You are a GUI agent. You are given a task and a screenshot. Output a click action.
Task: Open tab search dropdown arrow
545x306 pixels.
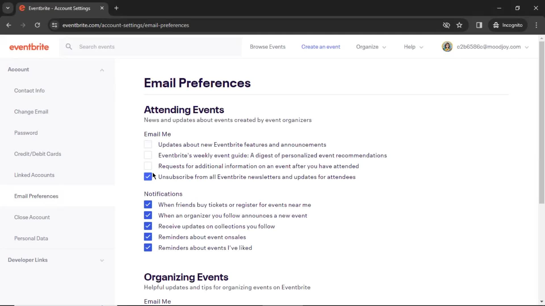click(8, 8)
